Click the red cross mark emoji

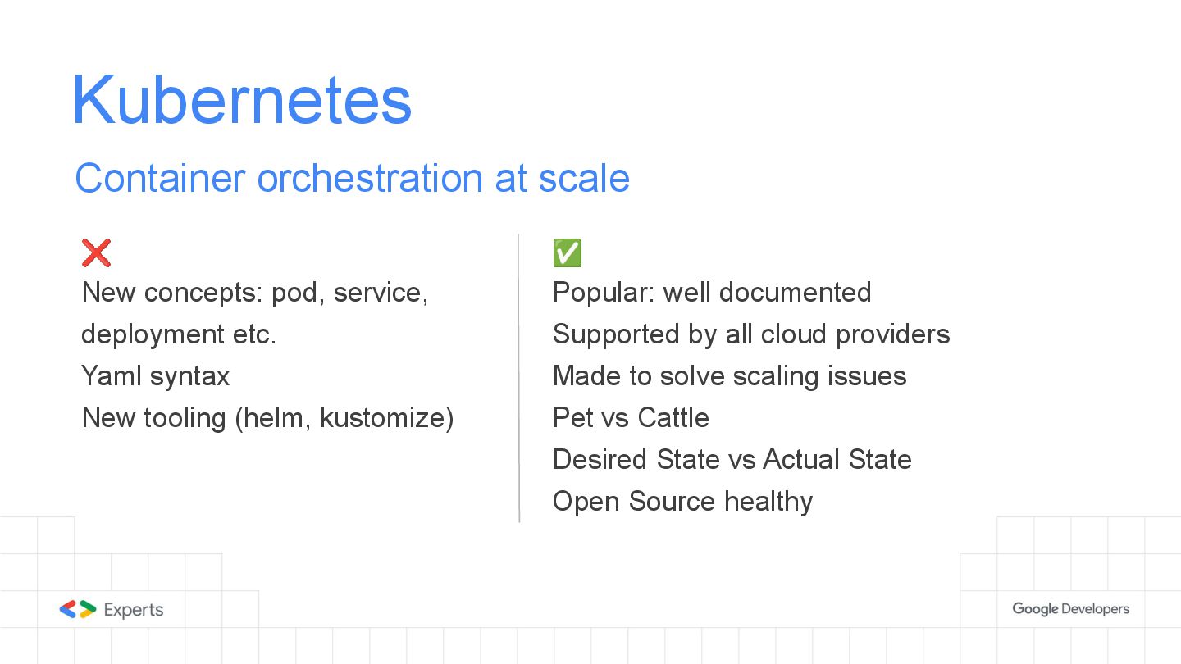[x=96, y=253]
